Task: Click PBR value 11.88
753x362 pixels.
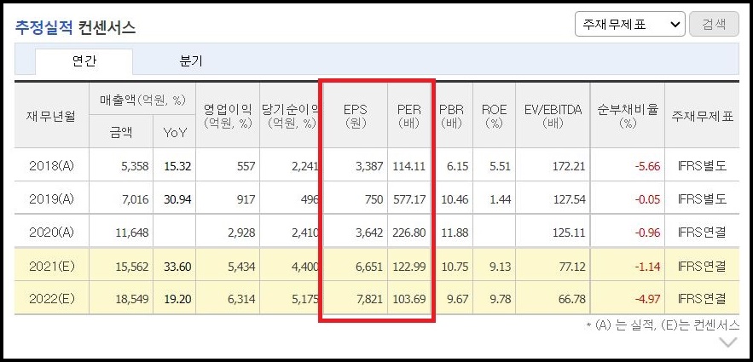Action: click(x=455, y=233)
